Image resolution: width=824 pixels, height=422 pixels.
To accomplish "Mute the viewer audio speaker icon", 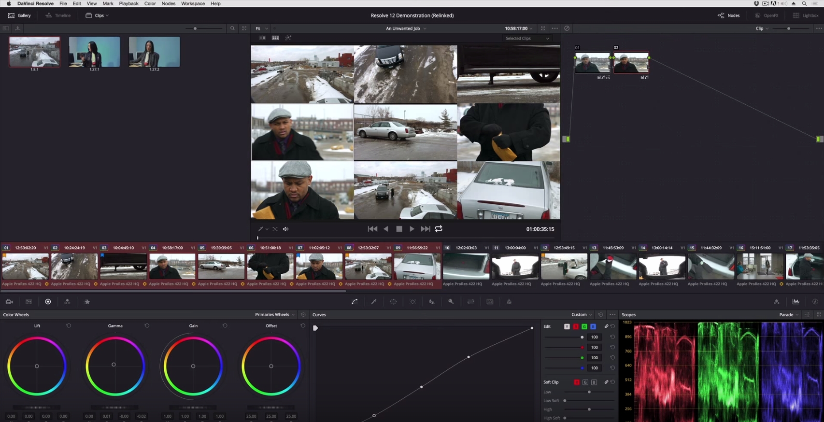I will [286, 229].
